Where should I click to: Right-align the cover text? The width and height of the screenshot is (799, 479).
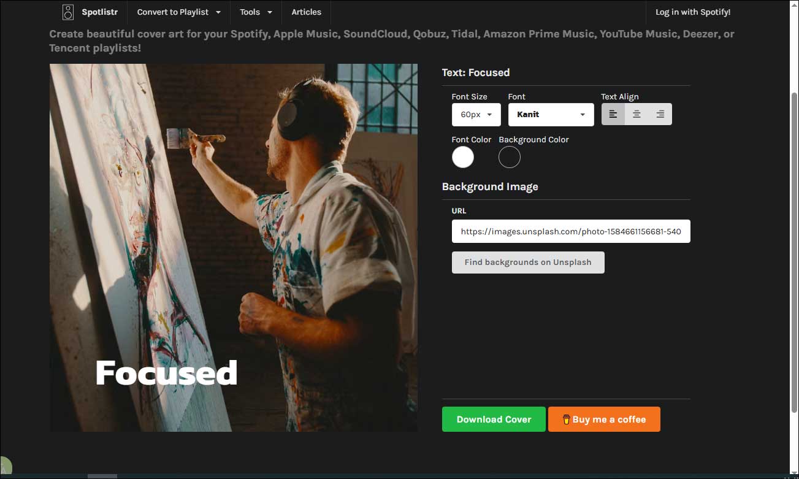coord(660,114)
